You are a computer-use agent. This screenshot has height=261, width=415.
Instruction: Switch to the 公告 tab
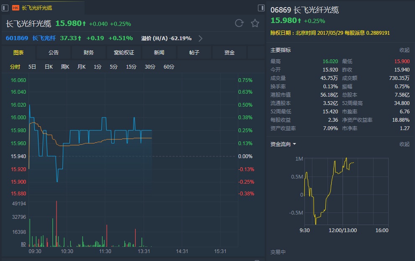(x=54, y=53)
